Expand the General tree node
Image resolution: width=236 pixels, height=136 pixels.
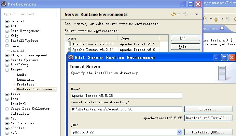pos(7,21)
